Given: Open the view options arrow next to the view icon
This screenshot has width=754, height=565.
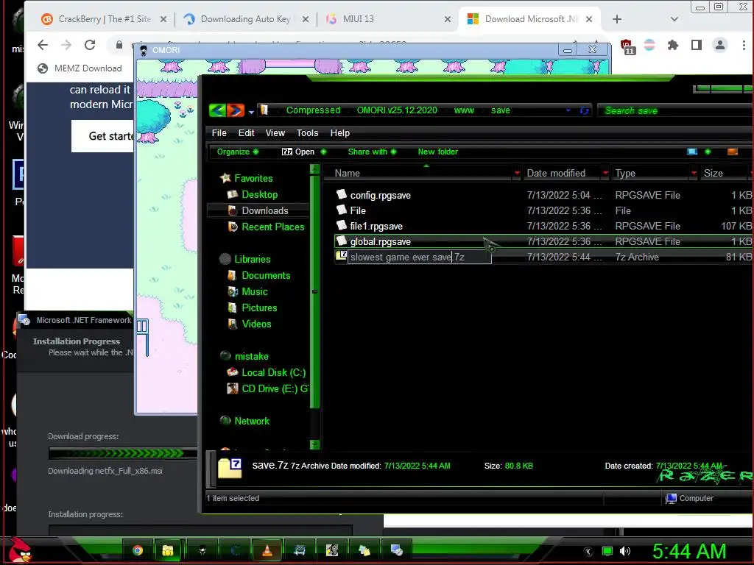Looking at the screenshot, I should 708,152.
